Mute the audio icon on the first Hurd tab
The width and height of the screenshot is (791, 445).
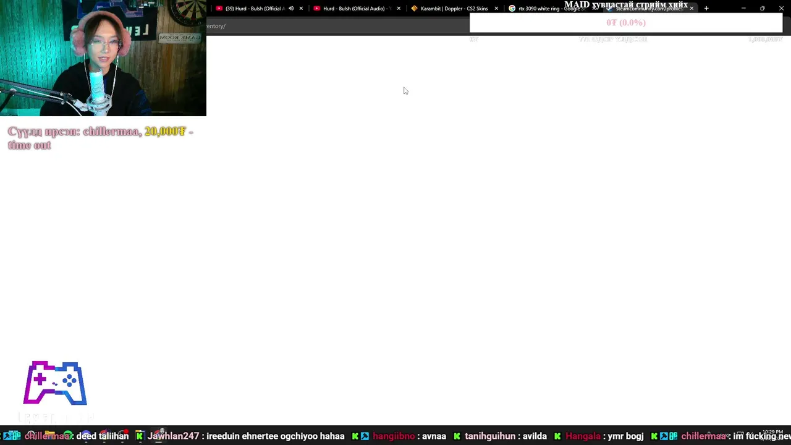point(291,9)
